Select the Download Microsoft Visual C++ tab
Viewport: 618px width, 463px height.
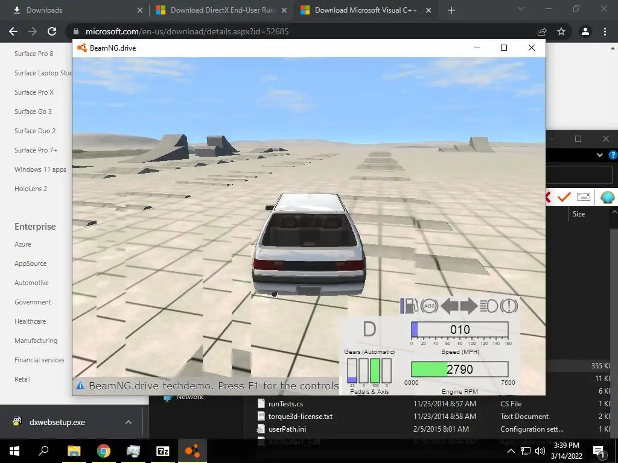pos(365,10)
